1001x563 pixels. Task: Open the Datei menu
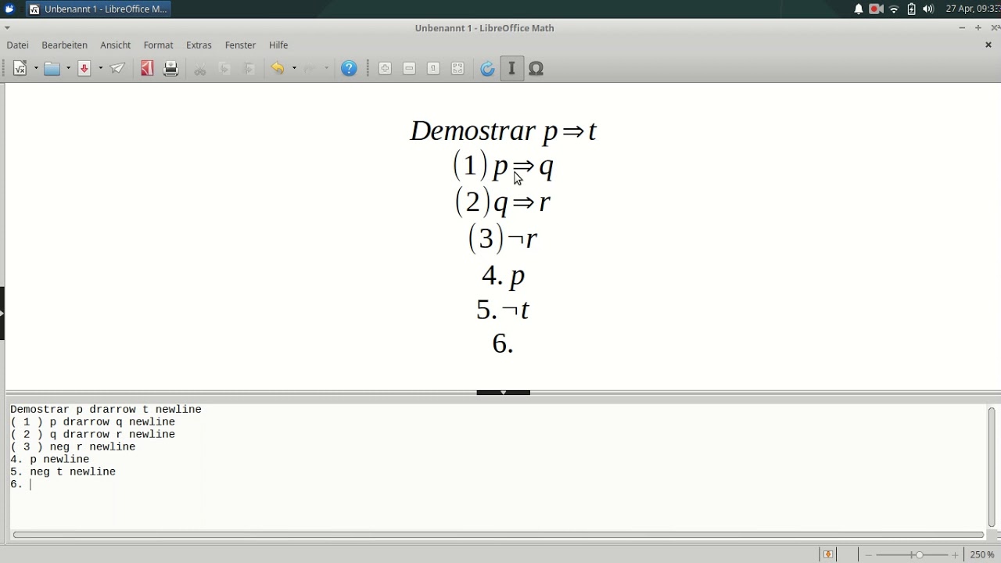pos(17,45)
